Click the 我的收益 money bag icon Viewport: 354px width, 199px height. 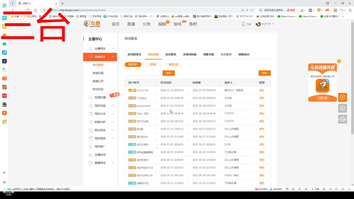tap(90, 105)
